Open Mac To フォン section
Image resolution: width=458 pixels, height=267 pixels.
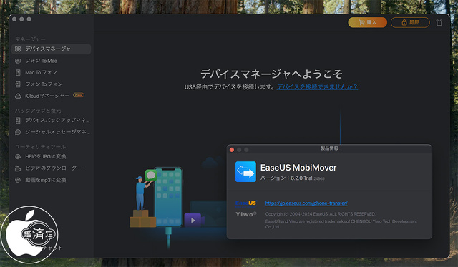51,73
